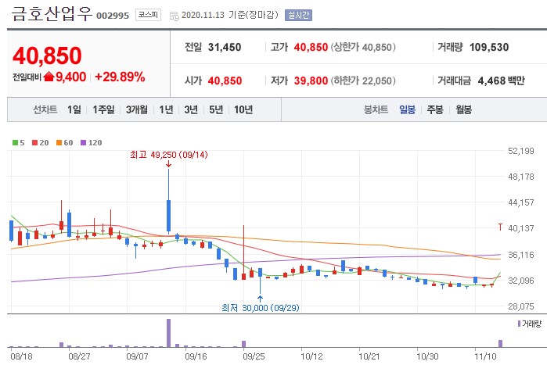Image resolution: width=547 pixels, height=365 pixels.
Task: Select 일봉 candlestick chart
Action: pyautogui.click(x=407, y=109)
